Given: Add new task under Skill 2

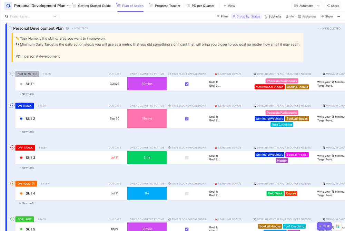Looking at the screenshot, I should [27, 132].
